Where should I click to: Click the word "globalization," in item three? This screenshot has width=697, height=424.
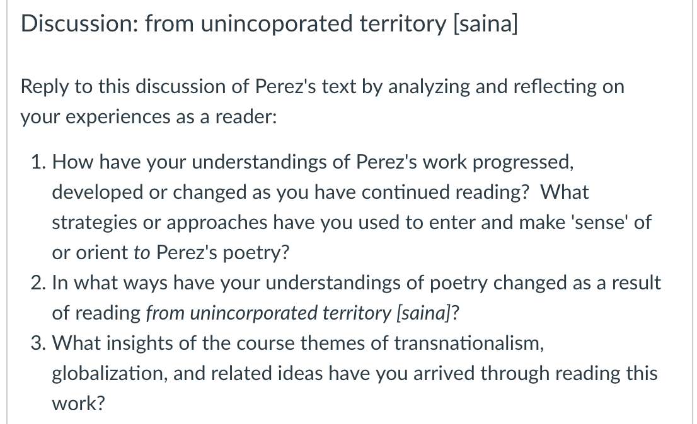[110, 373]
